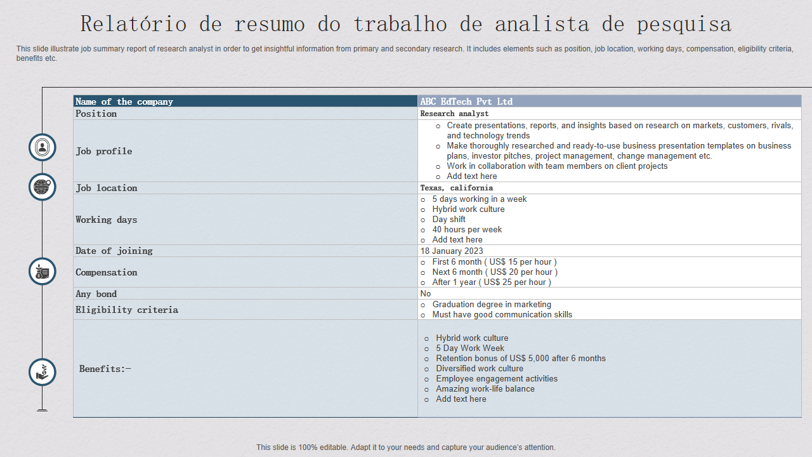The width and height of the screenshot is (812, 457).
Task: Click the 'Research analyst' value
Action: (x=454, y=114)
